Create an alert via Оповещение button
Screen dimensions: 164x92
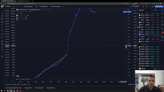coord(44,6)
